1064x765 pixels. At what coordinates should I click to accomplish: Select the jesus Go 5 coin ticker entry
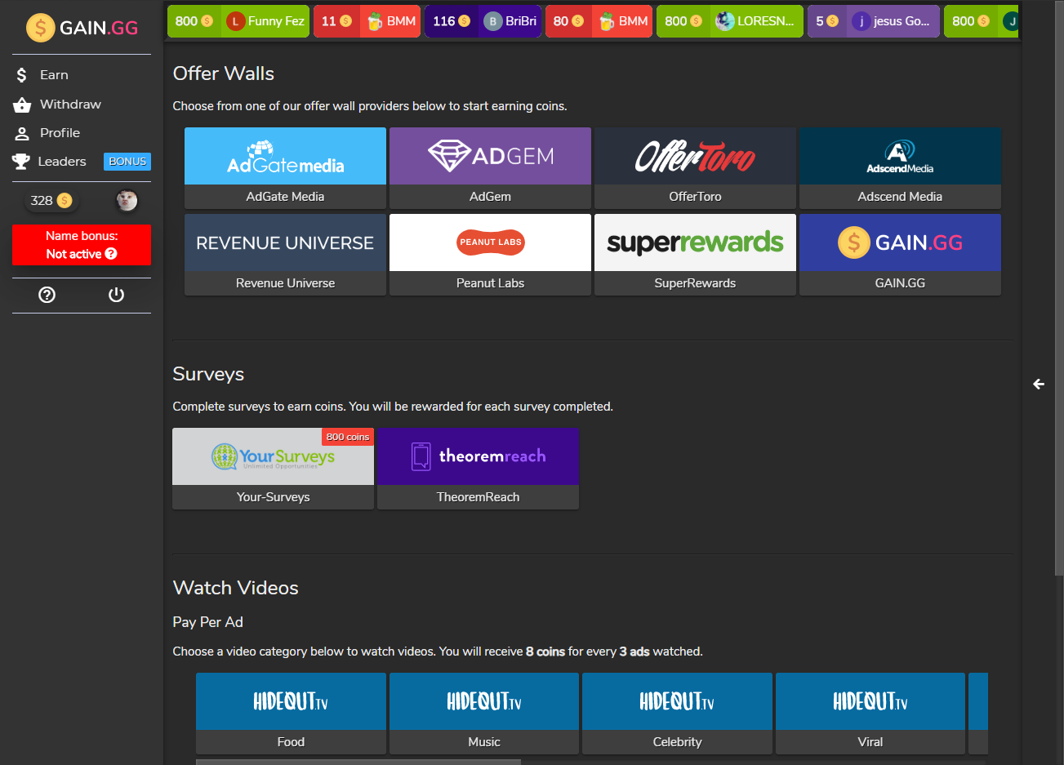[874, 21]
